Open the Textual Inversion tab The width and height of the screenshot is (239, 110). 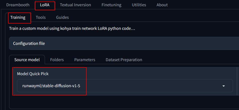(76, 5)
